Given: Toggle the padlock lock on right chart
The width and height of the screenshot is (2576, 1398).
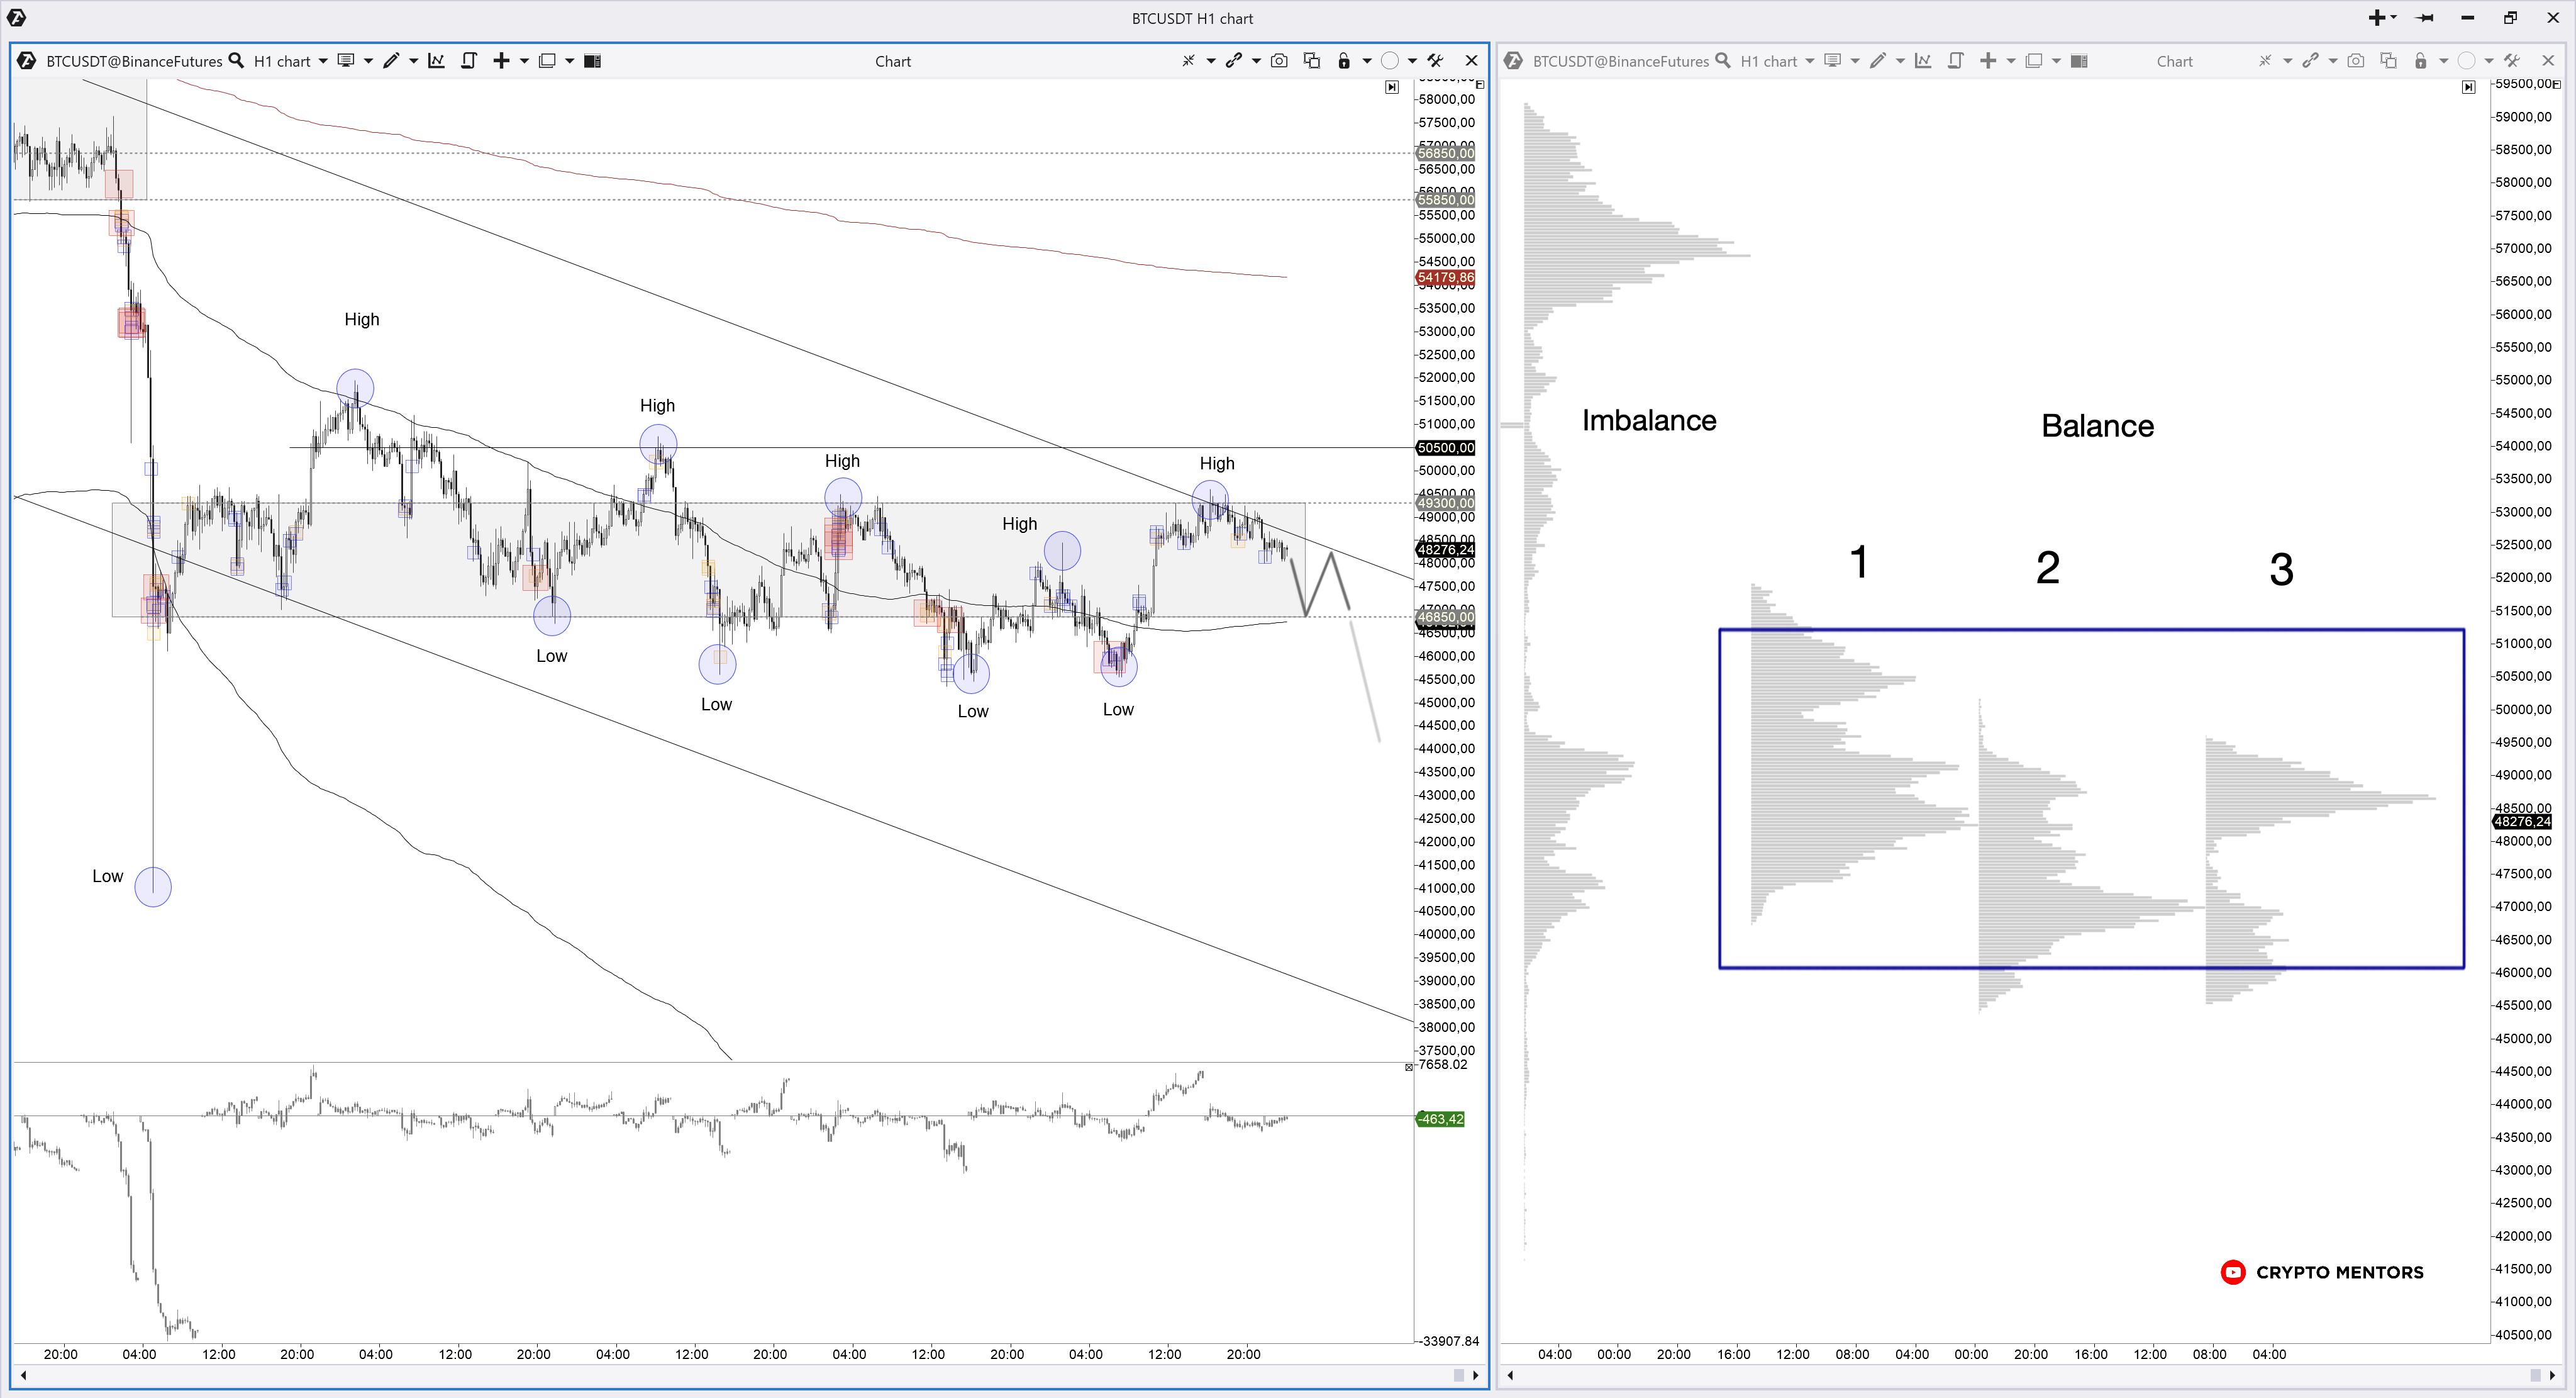Looking at the screenshot, I should [x=2420, y=61].
